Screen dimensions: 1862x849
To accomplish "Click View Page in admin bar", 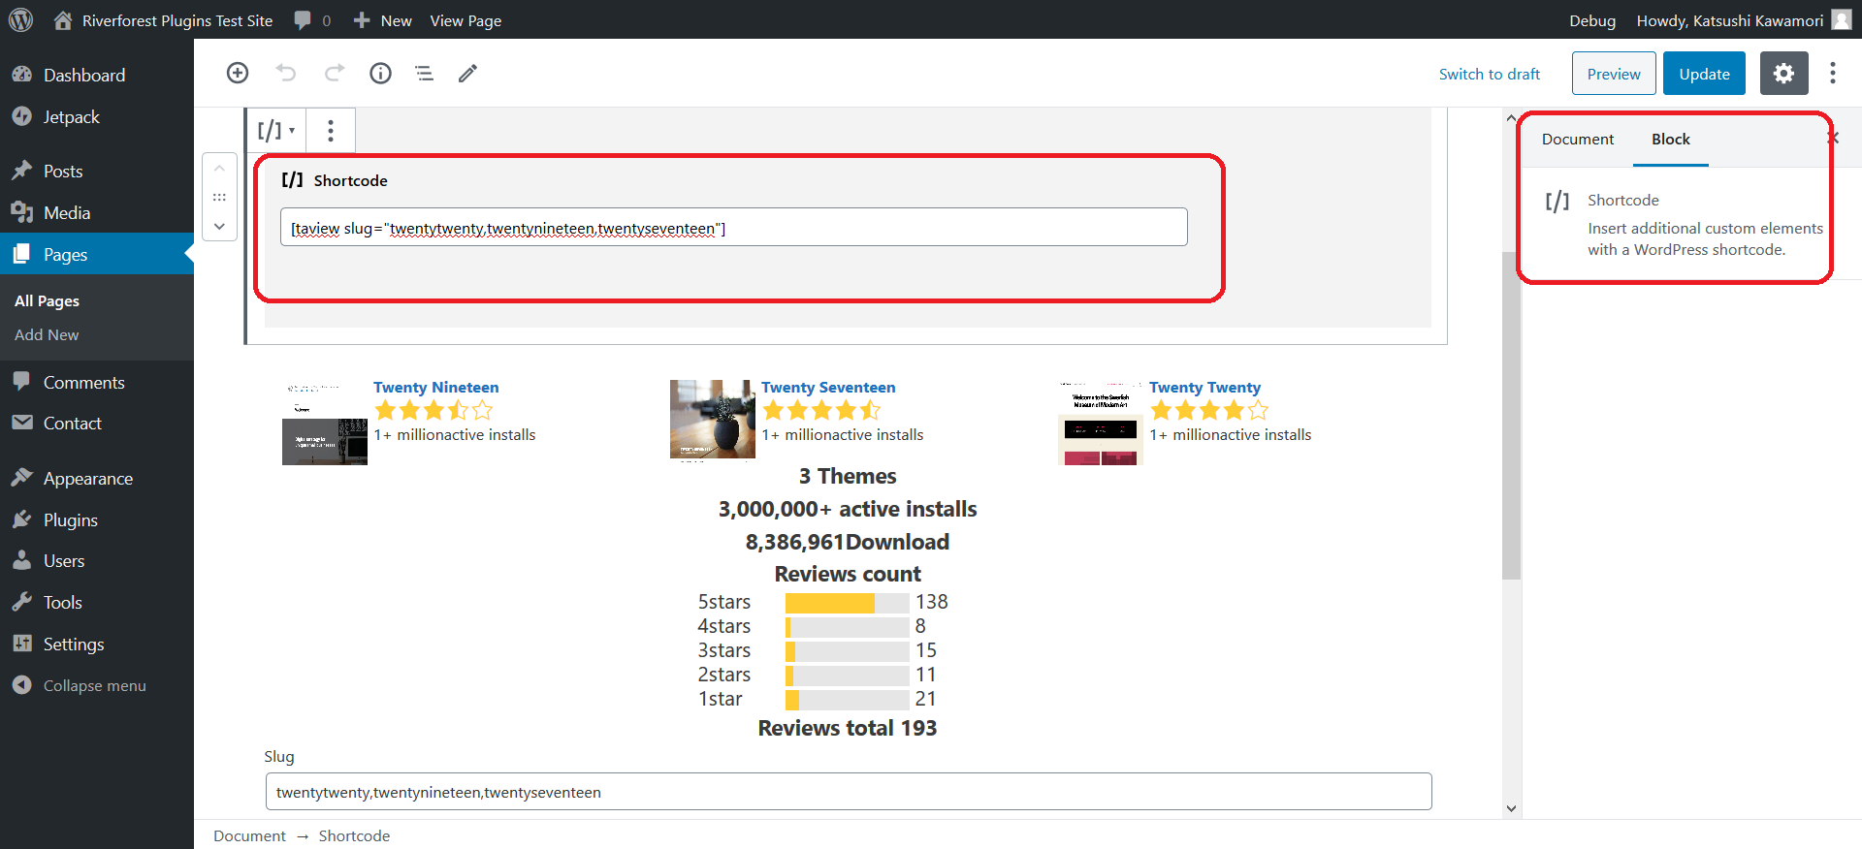I will tap(465, 20).
